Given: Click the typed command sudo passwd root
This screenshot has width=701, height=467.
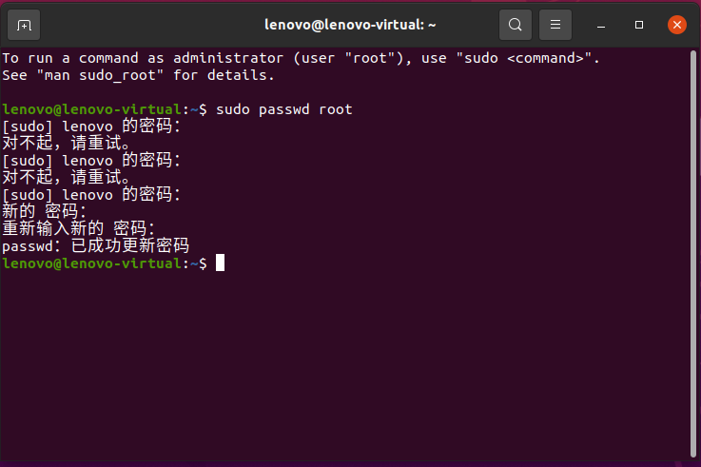Looking at the screenshot, I should (283, 109).
